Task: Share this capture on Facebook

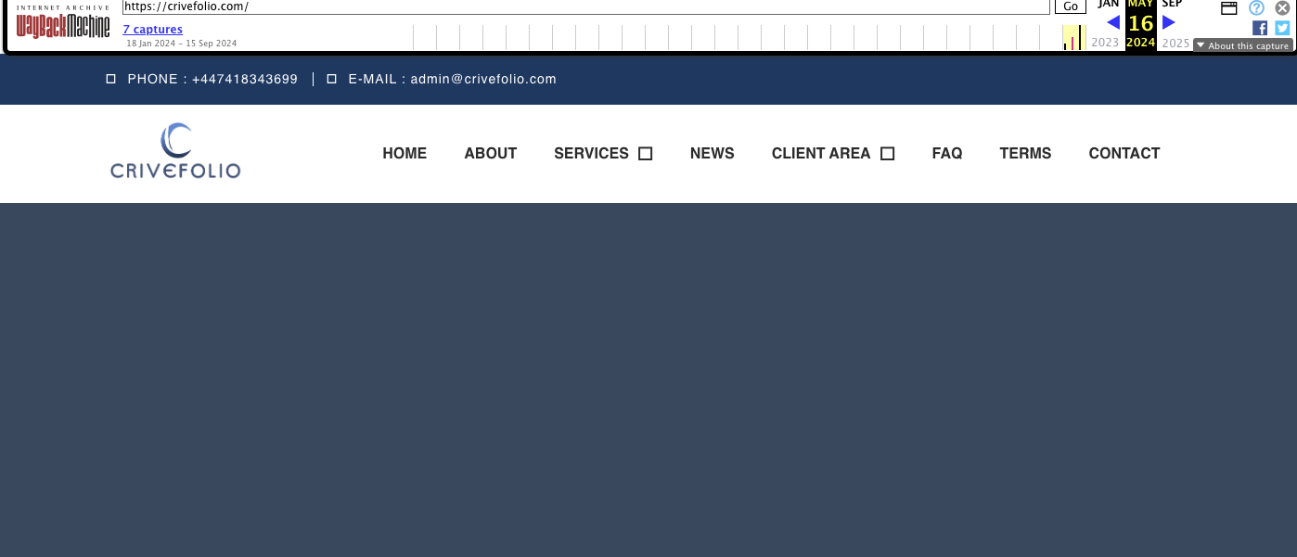Action: coord(1259,28)
